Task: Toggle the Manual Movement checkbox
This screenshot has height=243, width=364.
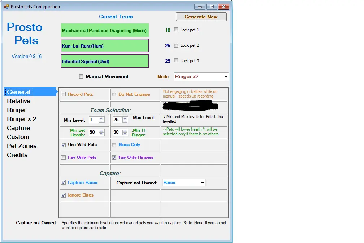Action: click(81, 77)
